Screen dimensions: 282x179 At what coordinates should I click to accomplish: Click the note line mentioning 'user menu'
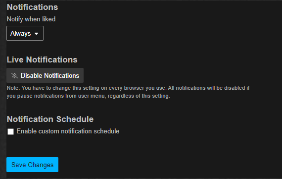coord(88,96)
